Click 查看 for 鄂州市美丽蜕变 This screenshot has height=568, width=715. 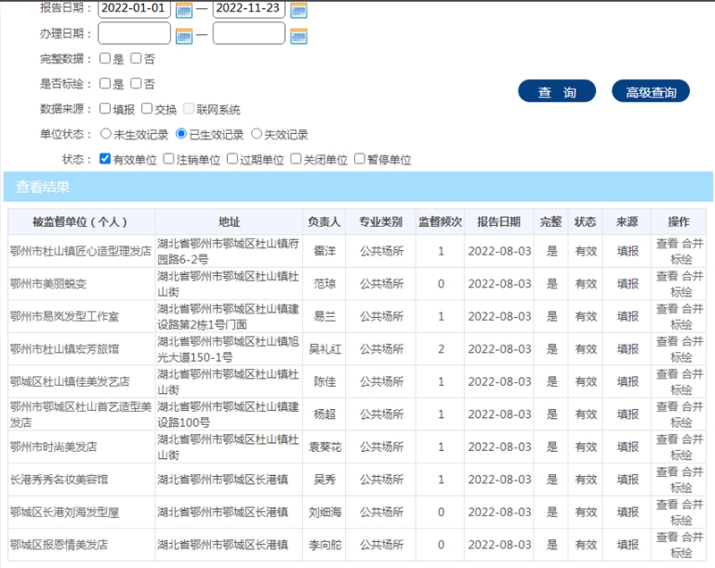coord(667,276)
